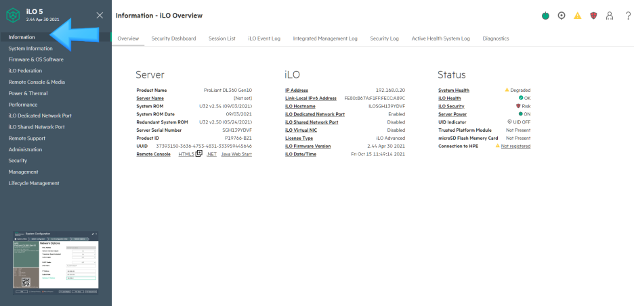Click the UID OFF indicator icon

[509, 122]
